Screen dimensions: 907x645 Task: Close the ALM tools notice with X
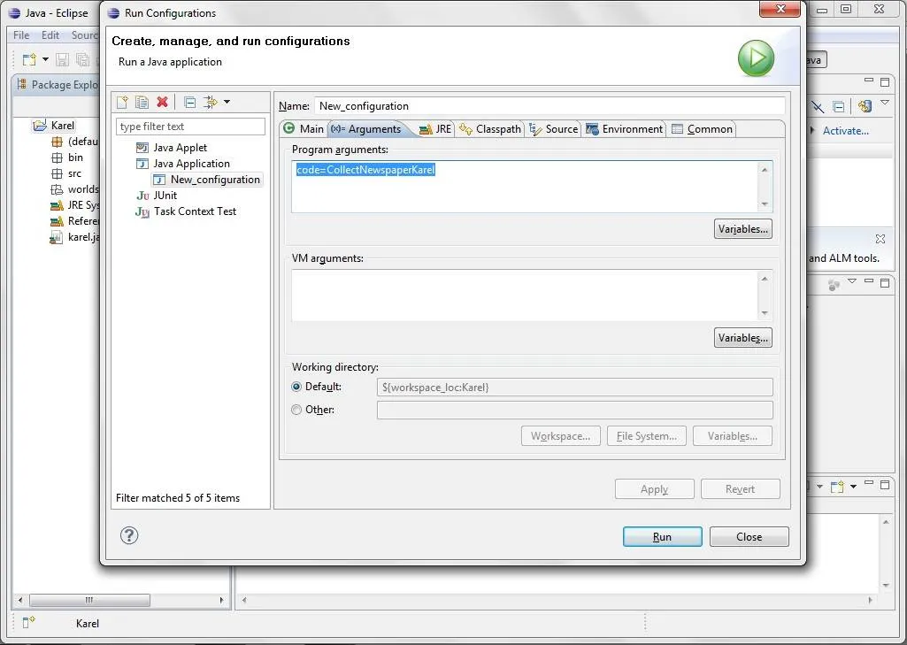click(880, 238)
